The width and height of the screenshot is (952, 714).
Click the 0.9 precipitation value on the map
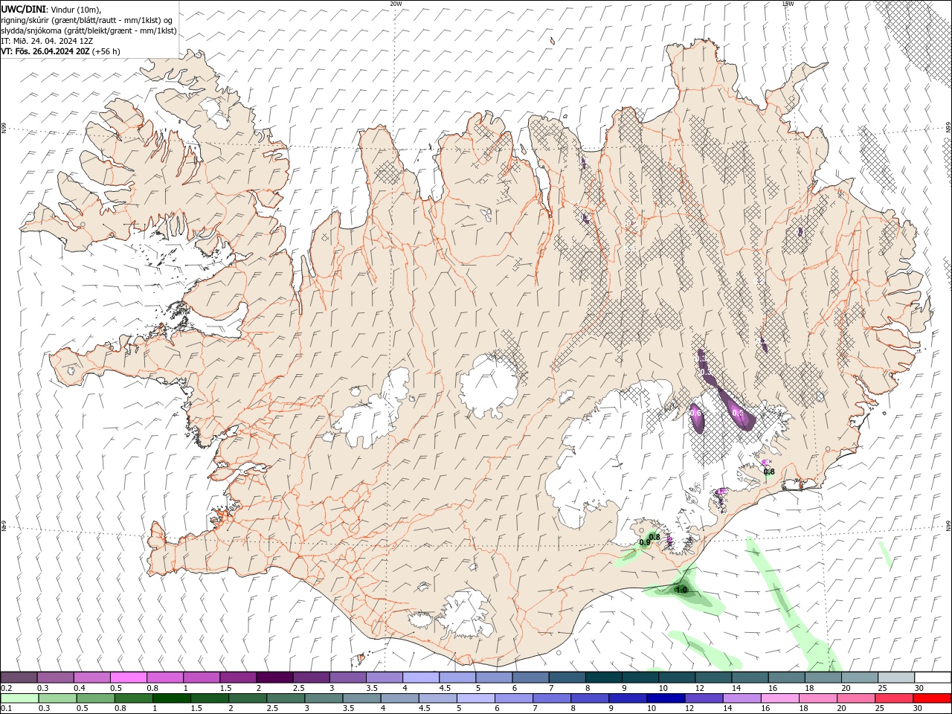644,543
